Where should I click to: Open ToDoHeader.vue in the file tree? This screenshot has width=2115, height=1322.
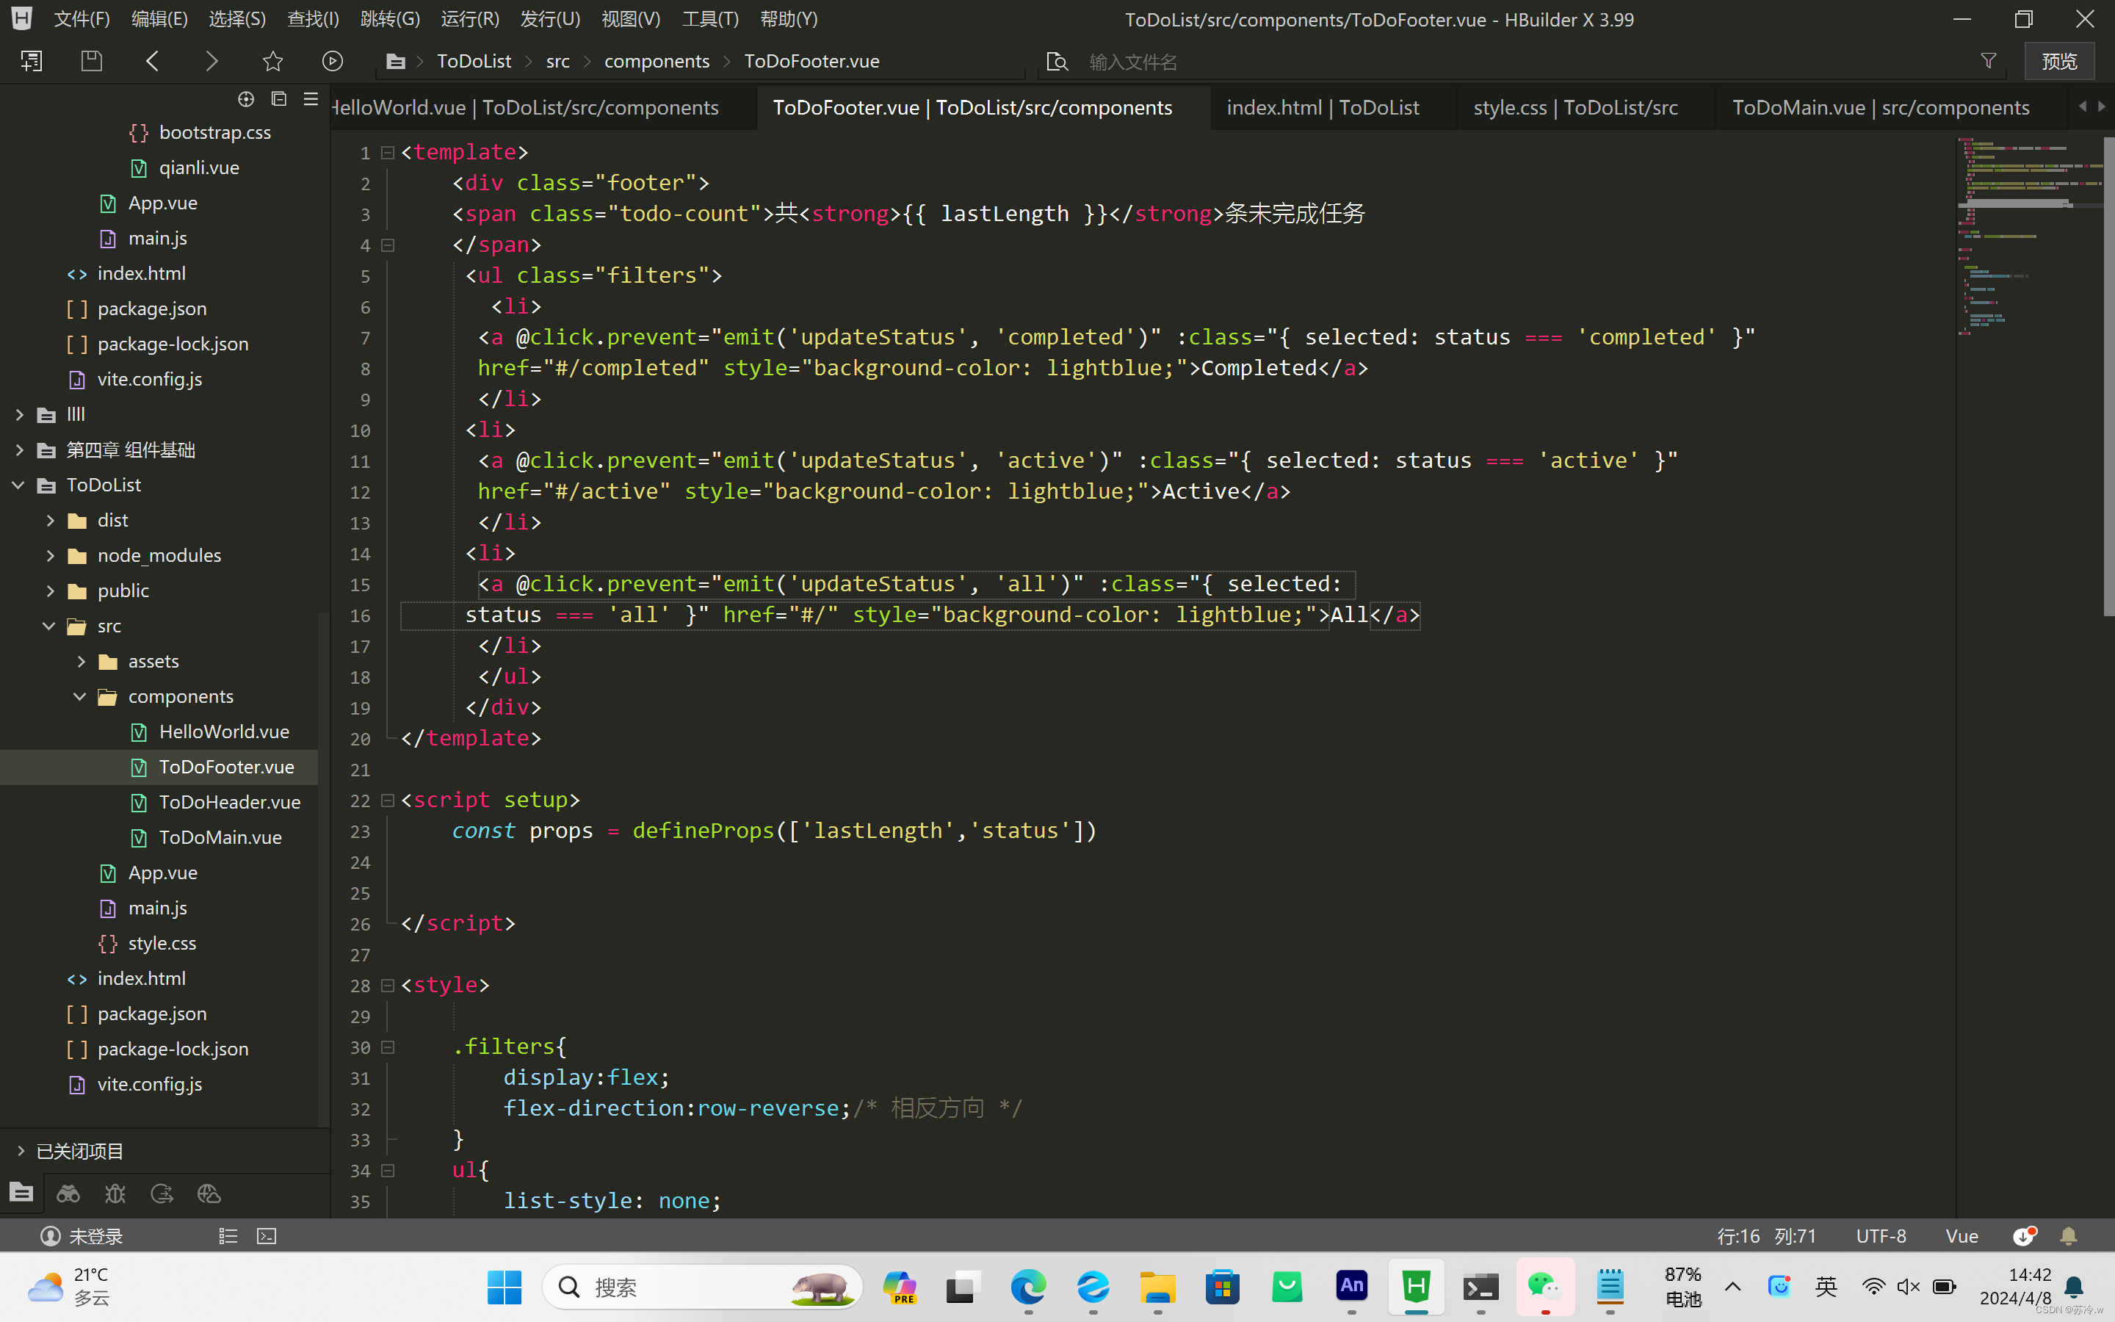pos(229,803)
